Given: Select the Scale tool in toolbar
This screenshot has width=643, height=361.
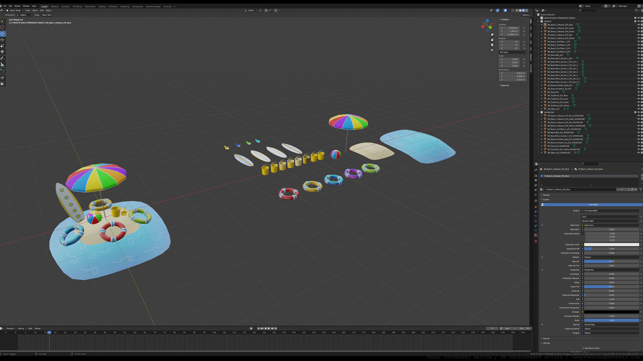Looking at the screenshot, I should click(3, 46).
